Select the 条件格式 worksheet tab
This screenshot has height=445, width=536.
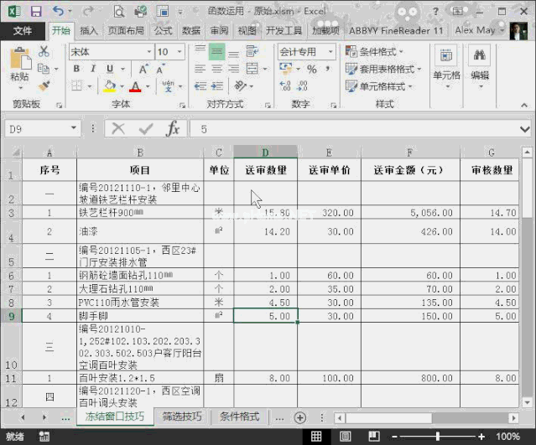click(x=239, y=417)
